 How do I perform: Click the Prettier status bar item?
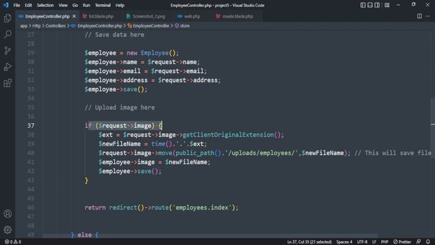click(402, 242)
